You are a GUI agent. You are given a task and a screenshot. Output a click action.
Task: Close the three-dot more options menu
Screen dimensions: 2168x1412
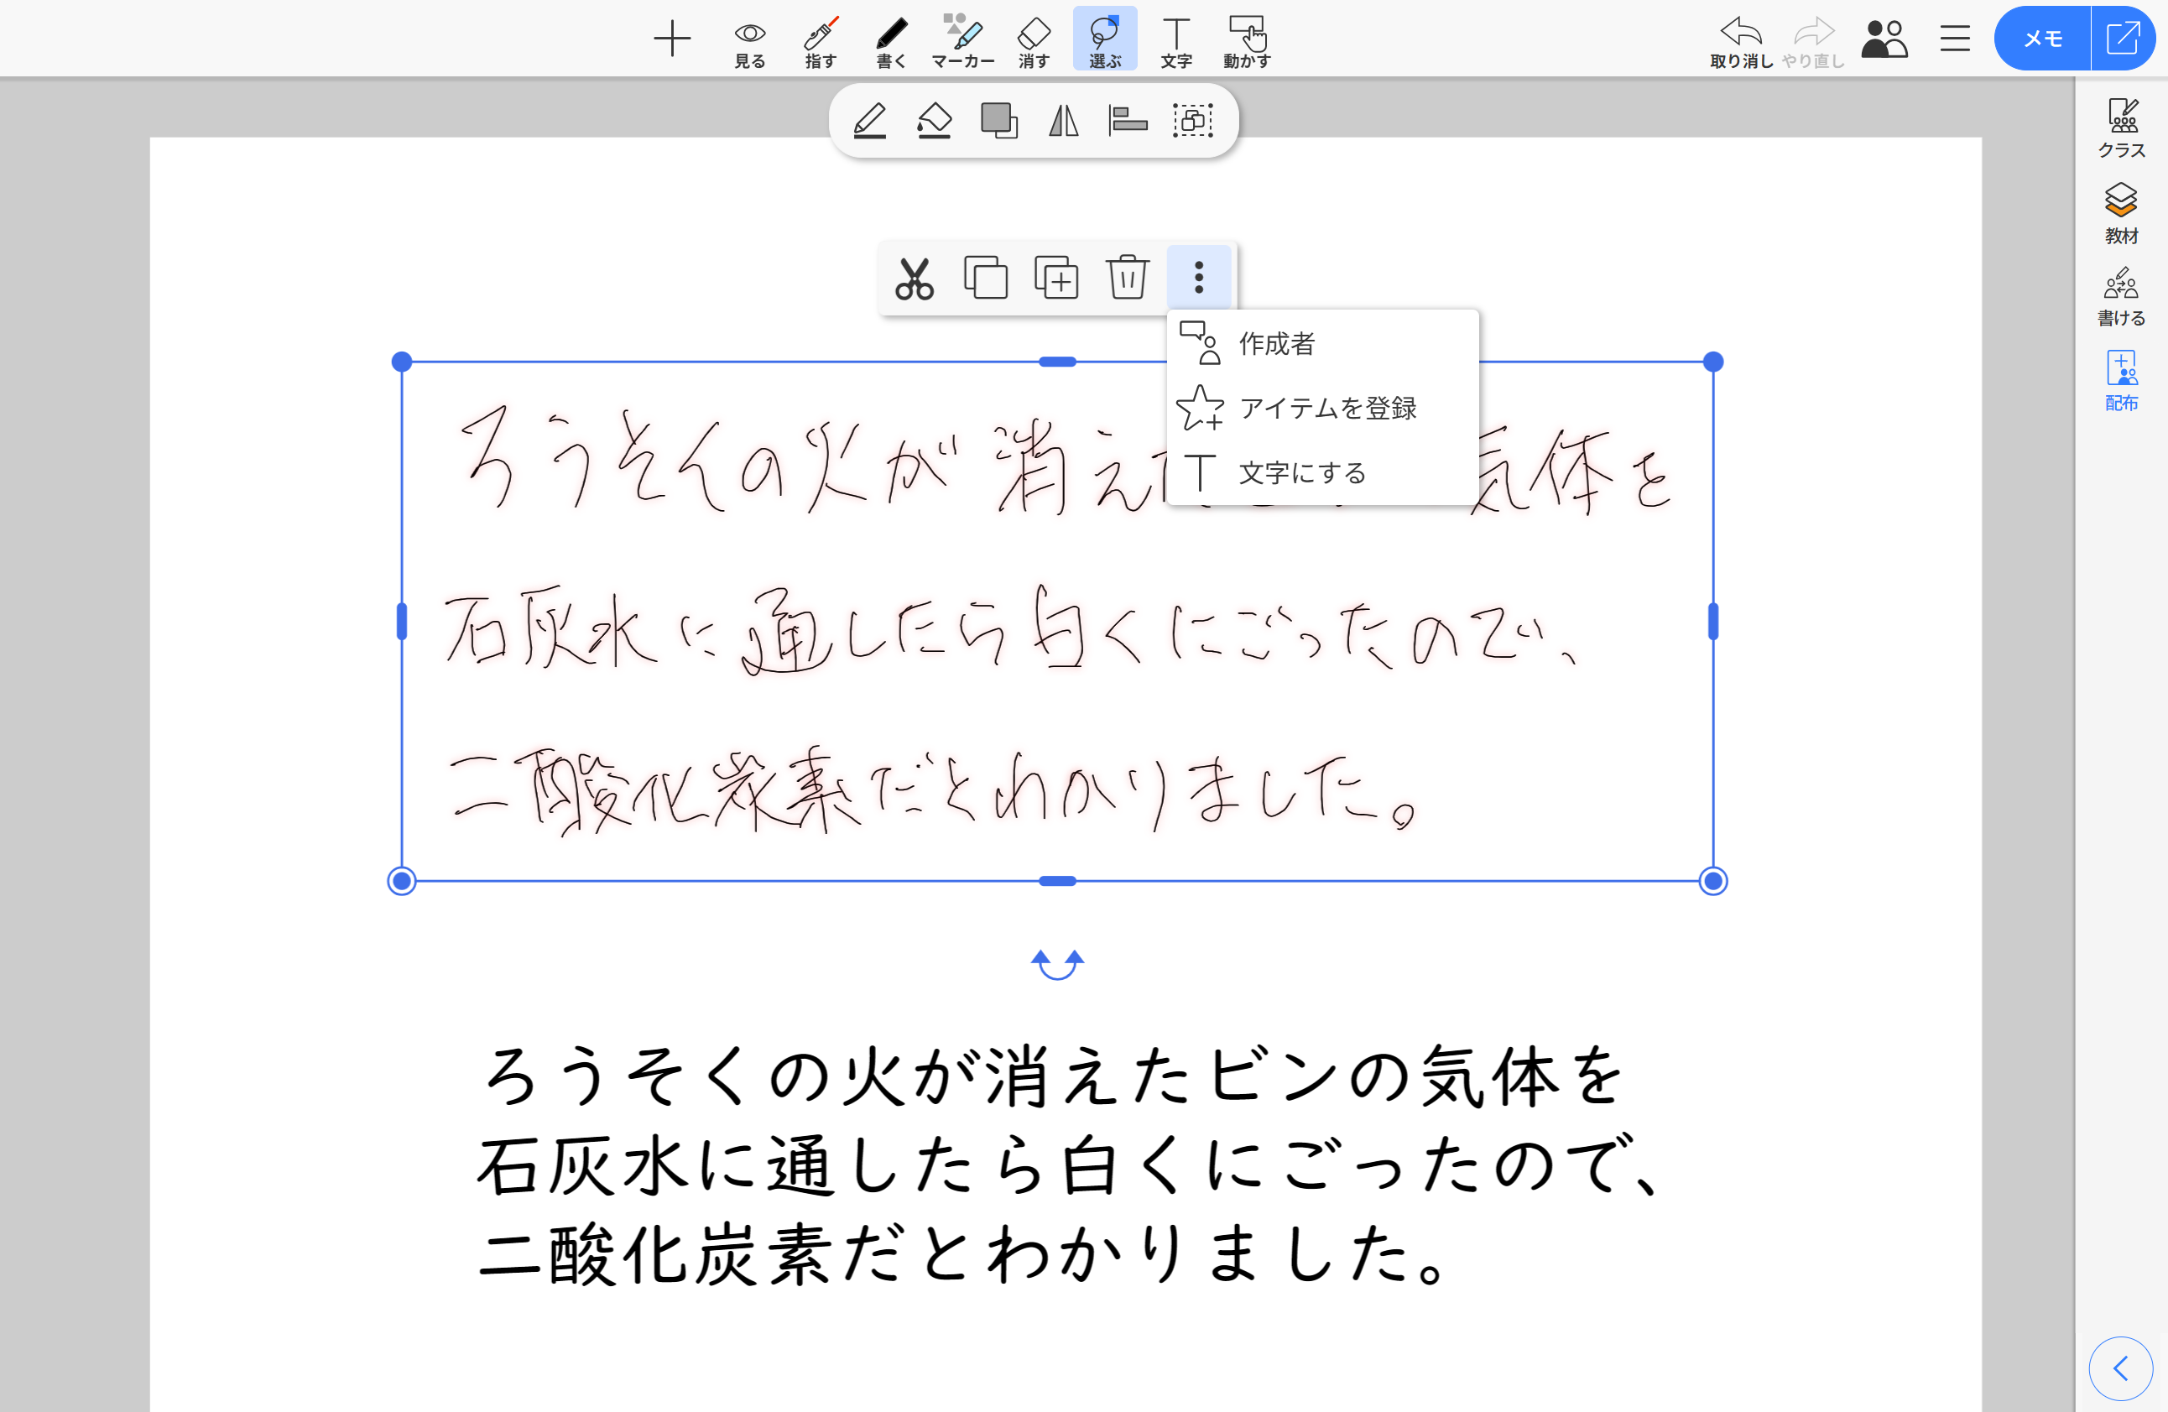coord(1198,278)
